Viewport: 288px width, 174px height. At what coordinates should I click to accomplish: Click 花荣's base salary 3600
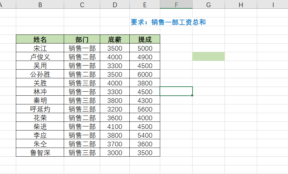pos(115,117)
